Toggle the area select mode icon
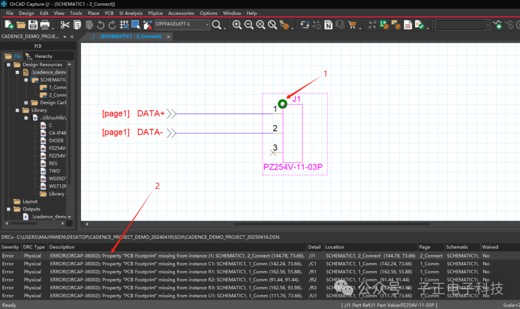 (x=136, y=25)
